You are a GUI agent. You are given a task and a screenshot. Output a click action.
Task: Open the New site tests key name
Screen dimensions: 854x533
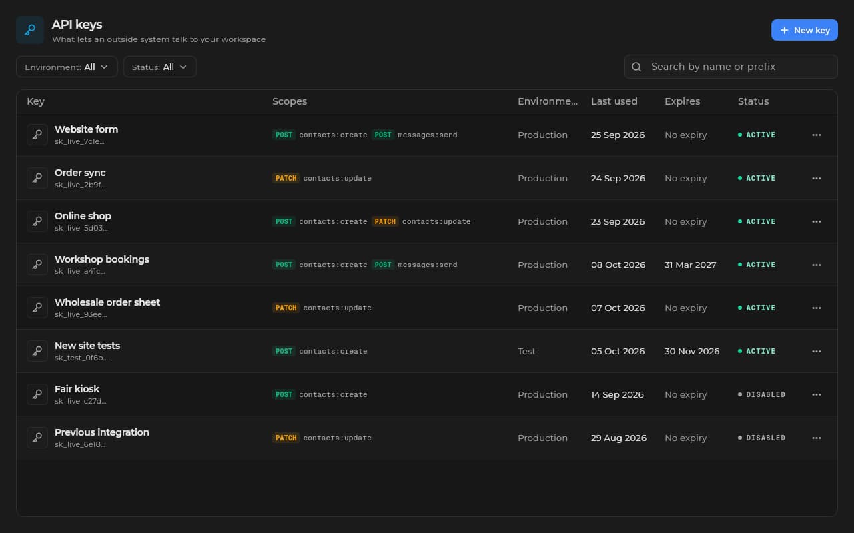(87, 346)
